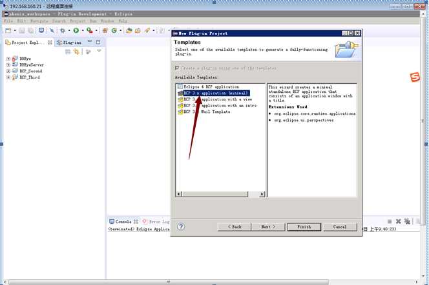Open the Project menu
The height and width of the screenshot is (285, 429).
[78, 21]
